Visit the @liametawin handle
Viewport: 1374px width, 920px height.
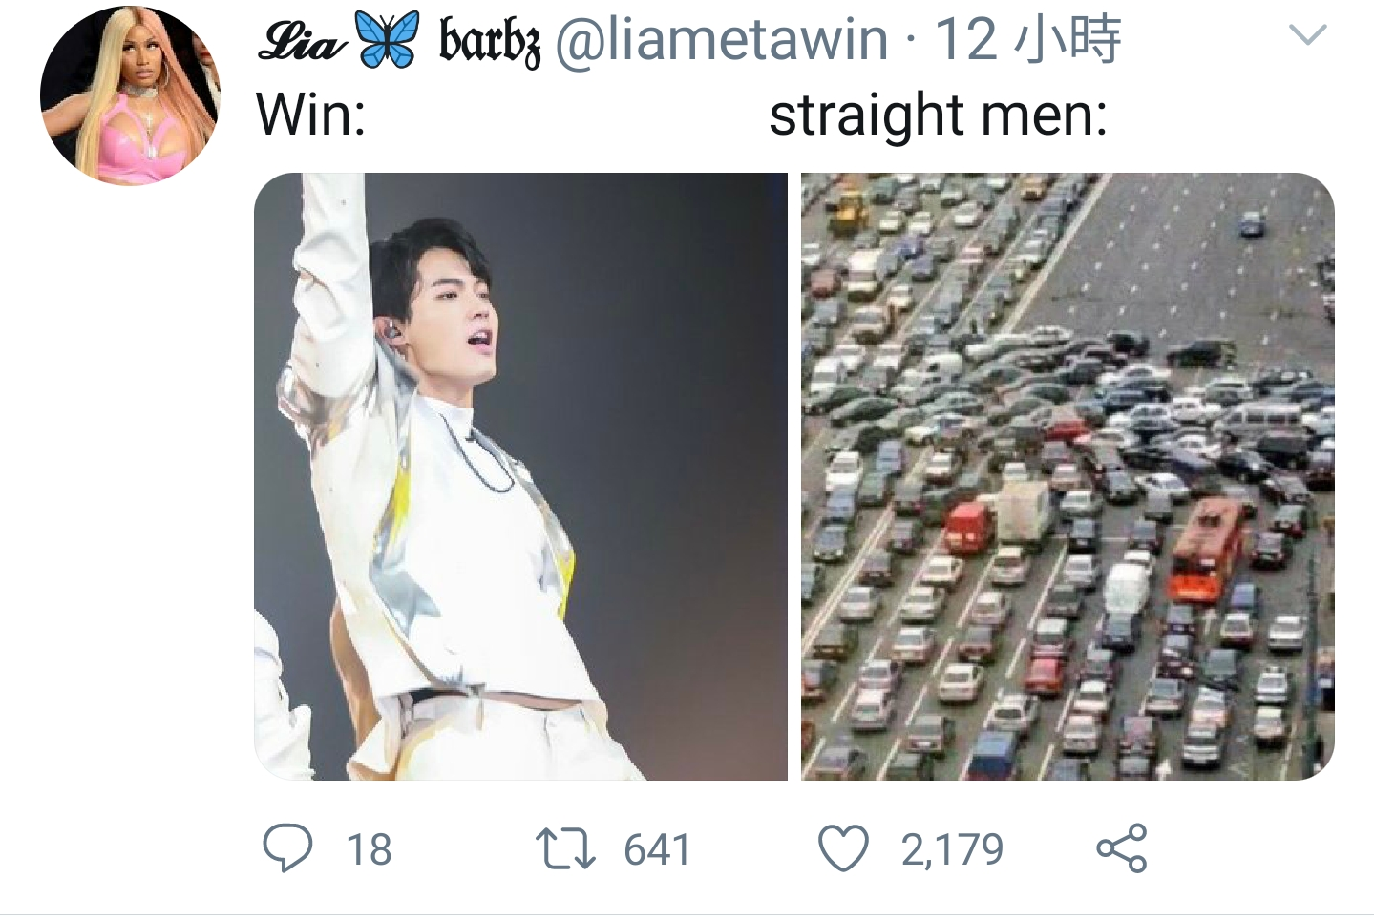[722, 40]
